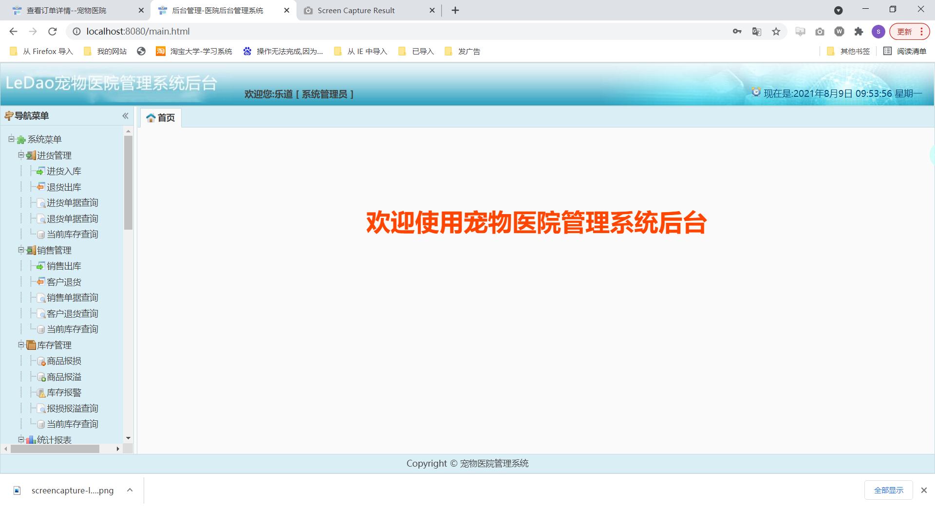The height and width of the screenshot is (507, 935).
Task: Toggle the navigation menu collapse arrow
Action: click(125, 116)
